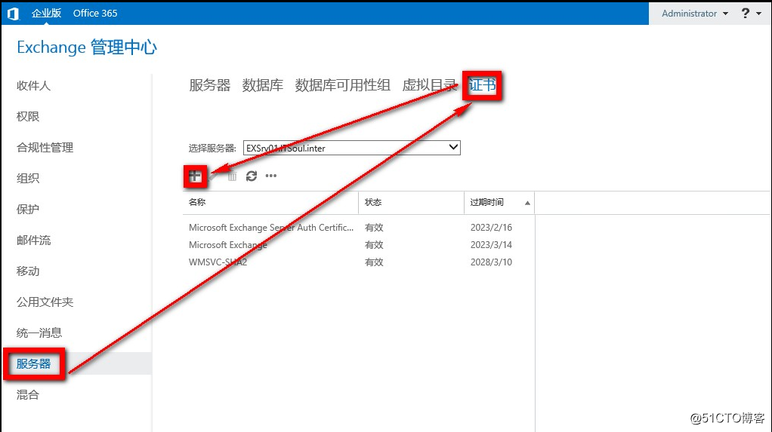Select the WMSVC-SHA2 certificate row
772x432 pixels.
click(x=358, y=262)
